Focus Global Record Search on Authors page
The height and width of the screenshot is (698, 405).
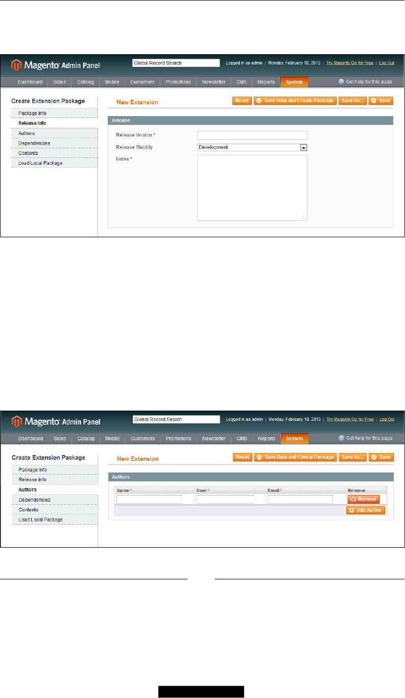[176, 420]
